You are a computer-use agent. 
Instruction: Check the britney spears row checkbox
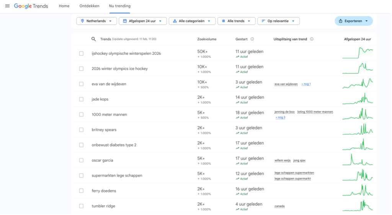point(81,130)
